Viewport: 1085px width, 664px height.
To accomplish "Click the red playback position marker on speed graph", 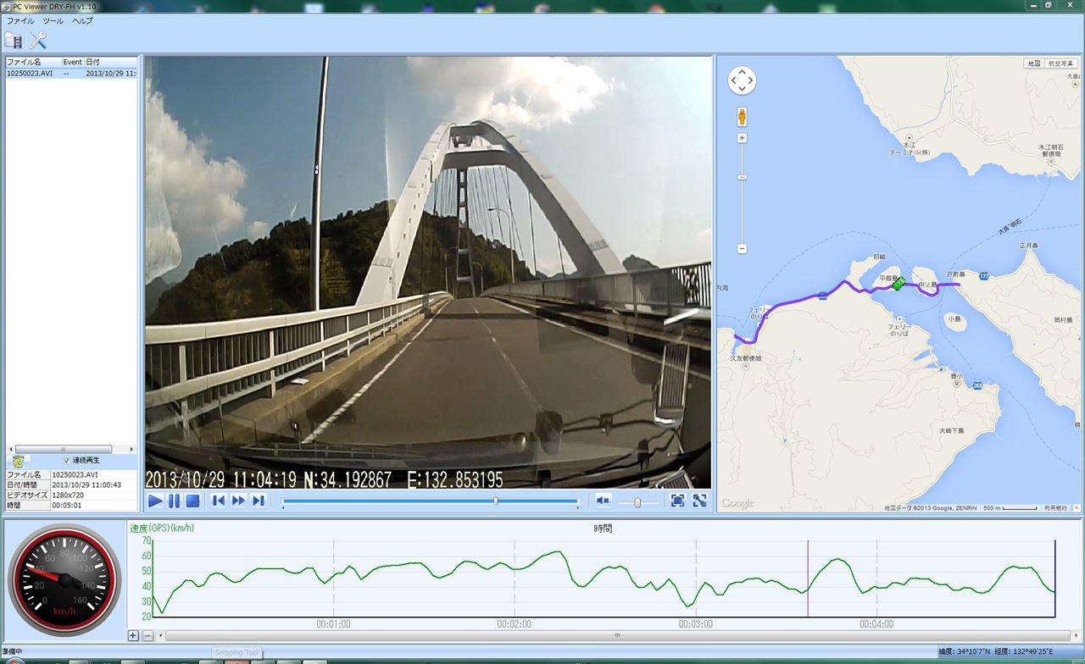I will pyautogui.click(x=808, y=578).
